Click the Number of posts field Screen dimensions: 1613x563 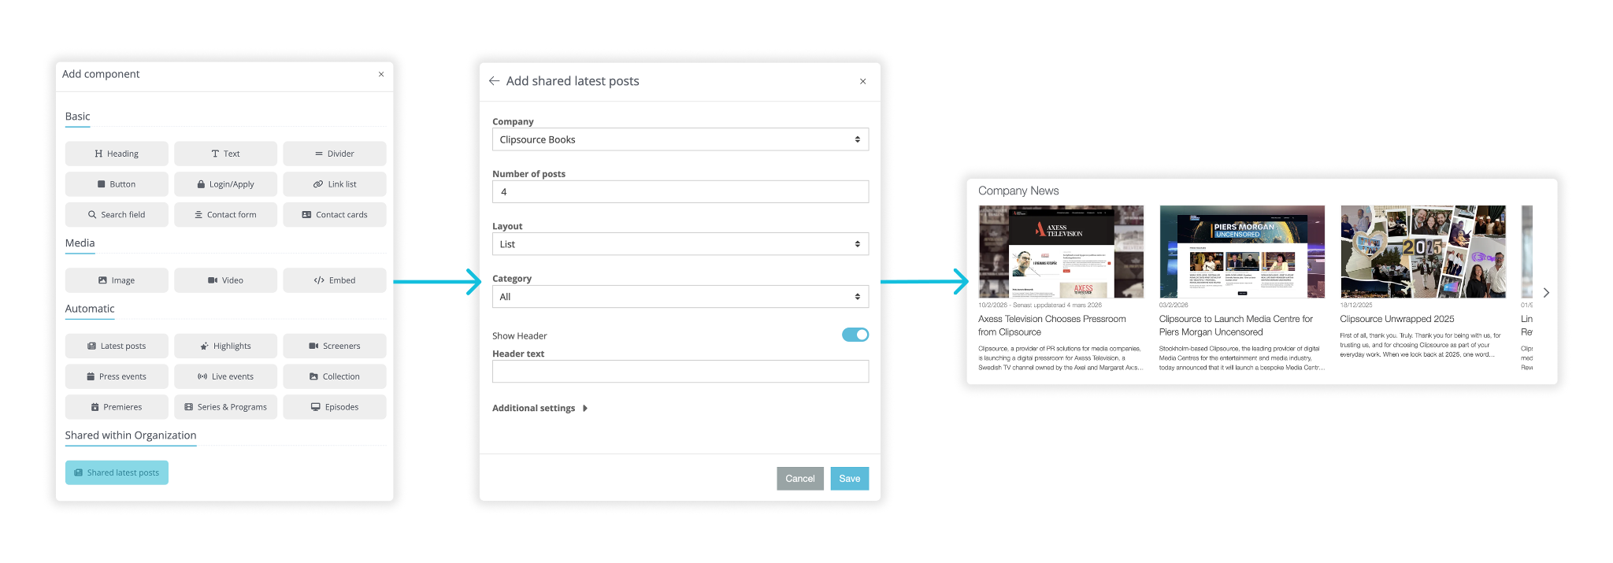point(680,192)
